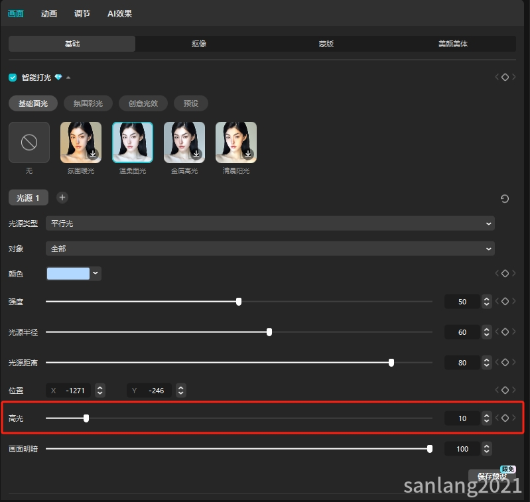This screenshot has height=502, width=530.
Task: Add keyframe diamond for 高光 row
Action: (505, 418)
